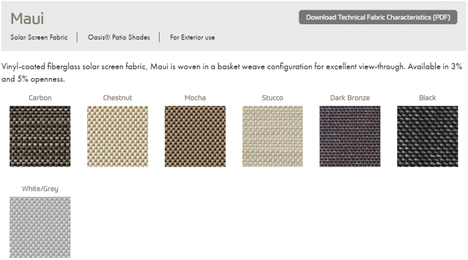The image size is (468, 260).
Task: Click the Chestnut color name
Action: 117,97
